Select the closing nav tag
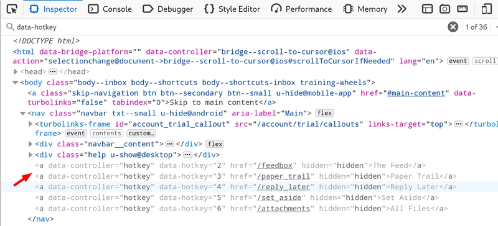Image resolution: width=498 pixels, height=226 pixels. coord(40,219)
